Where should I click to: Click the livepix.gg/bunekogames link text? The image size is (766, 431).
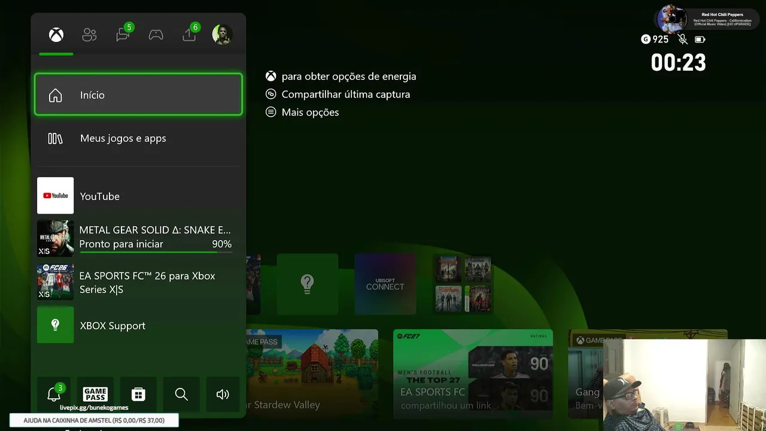click(x=94, y=408)
